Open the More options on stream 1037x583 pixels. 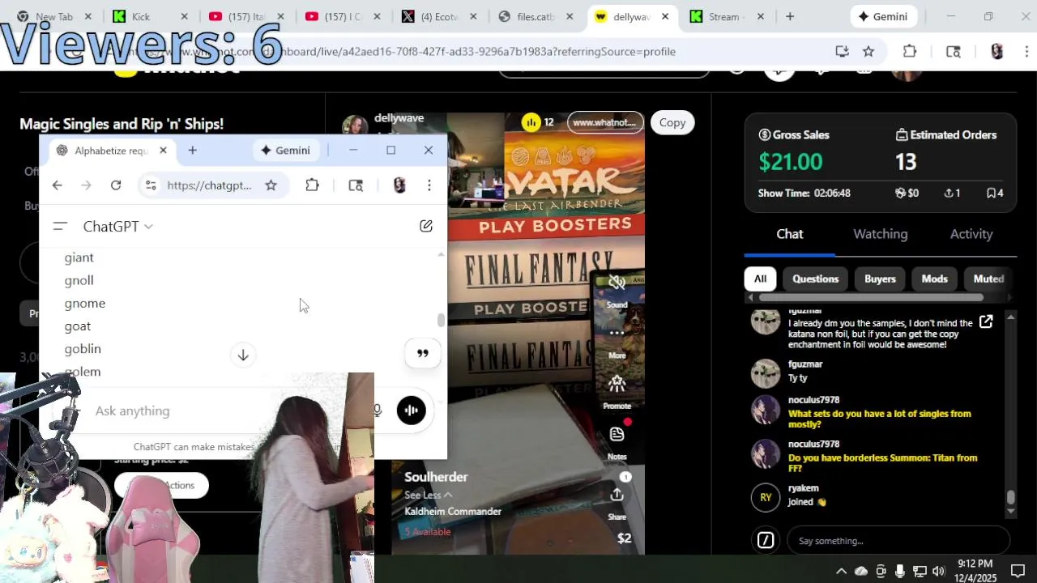pos(617,333)
